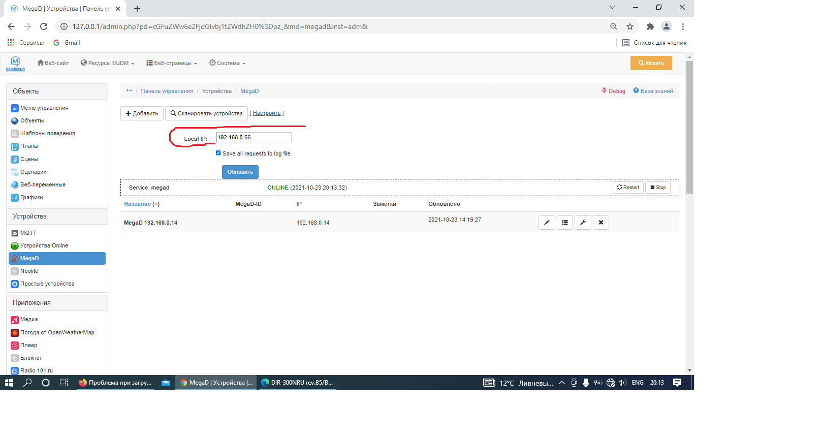Open the Веб-страницы dropdown menu
The height and width of the screenshot is (436, 823).
(x=172, y=64)
